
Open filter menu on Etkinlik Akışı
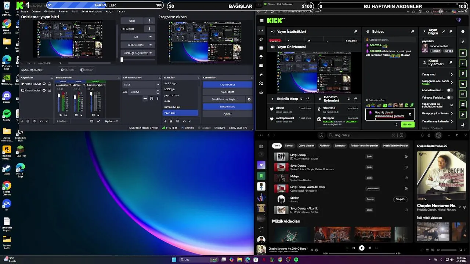301,99
